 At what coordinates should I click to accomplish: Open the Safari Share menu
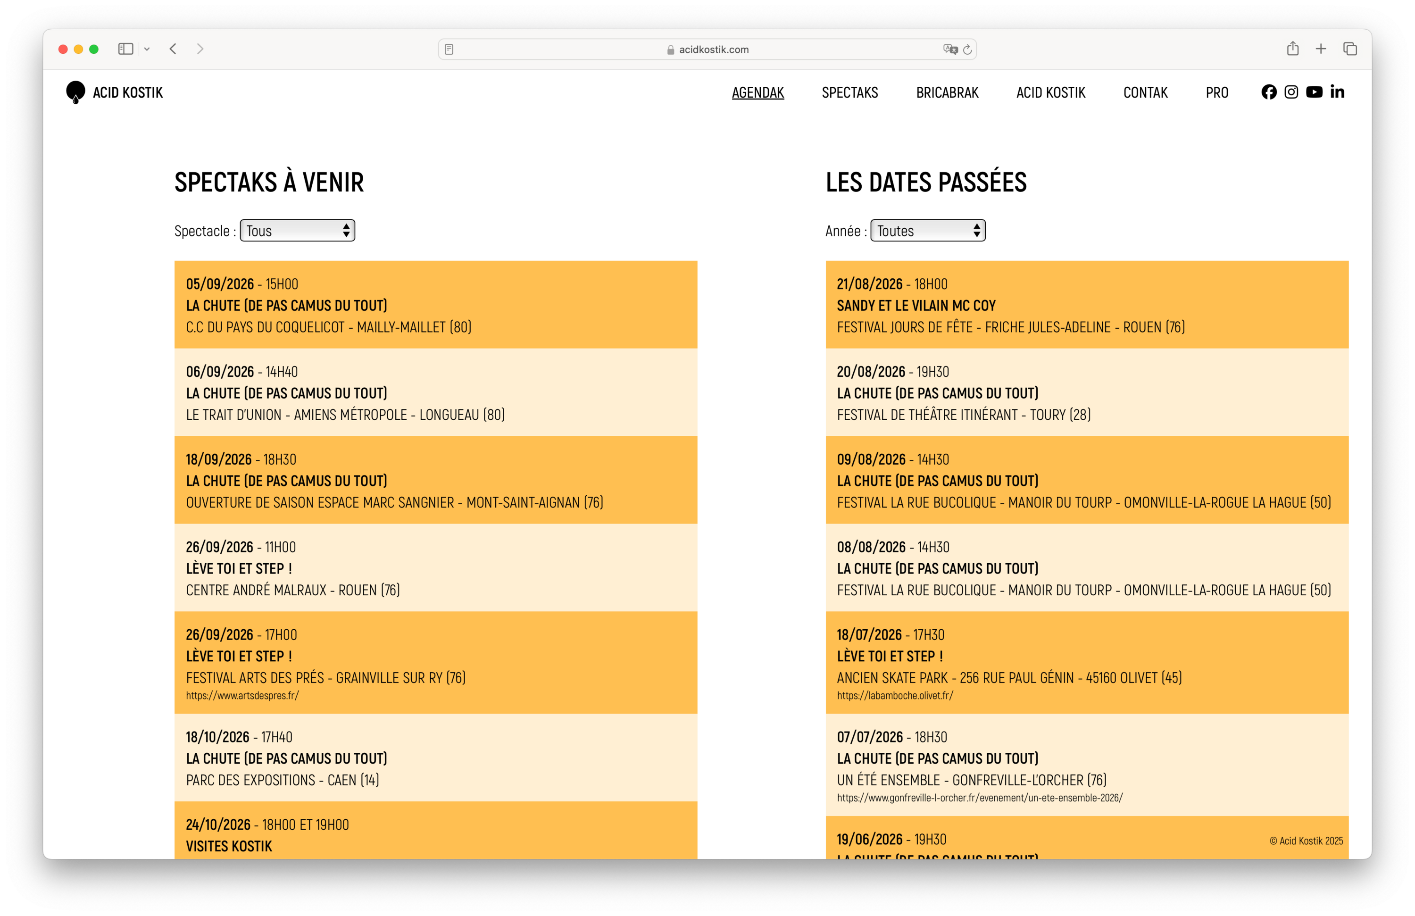click(1292, 49)
